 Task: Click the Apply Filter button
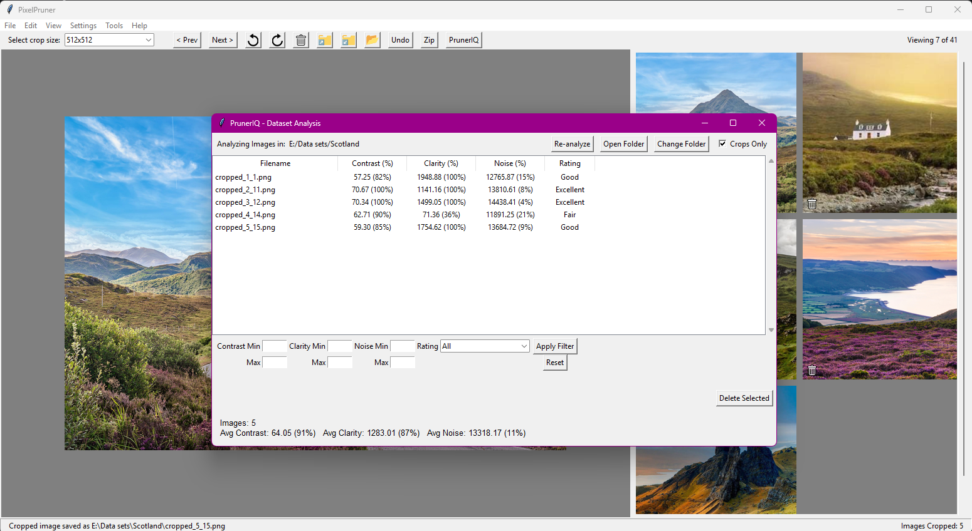pos(555,346)
